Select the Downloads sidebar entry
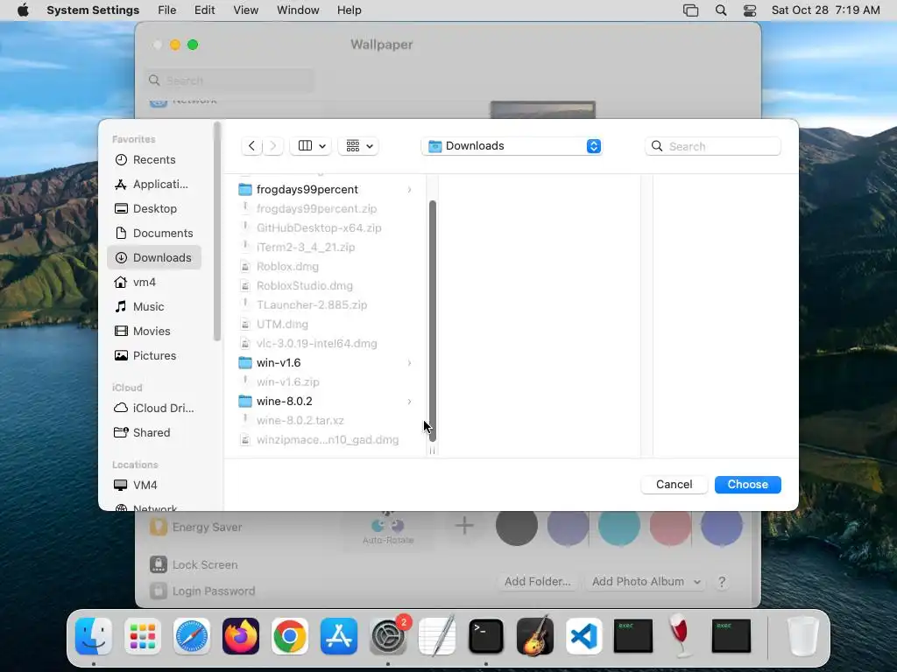This screenshot has width=897, height=672. [154, 258]
